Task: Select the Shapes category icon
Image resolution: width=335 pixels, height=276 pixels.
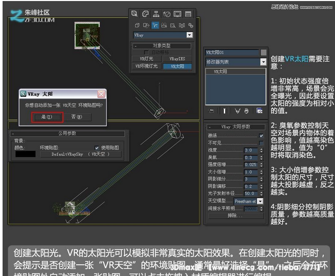Action: 146,26
